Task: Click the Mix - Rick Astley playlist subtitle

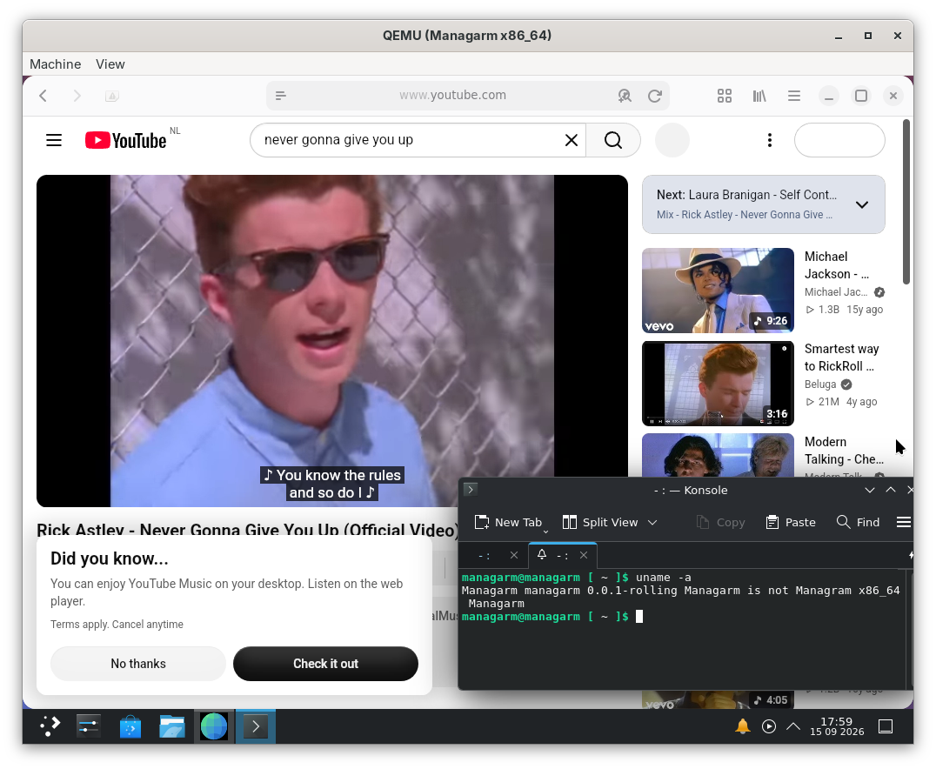Action: point(744,214)
